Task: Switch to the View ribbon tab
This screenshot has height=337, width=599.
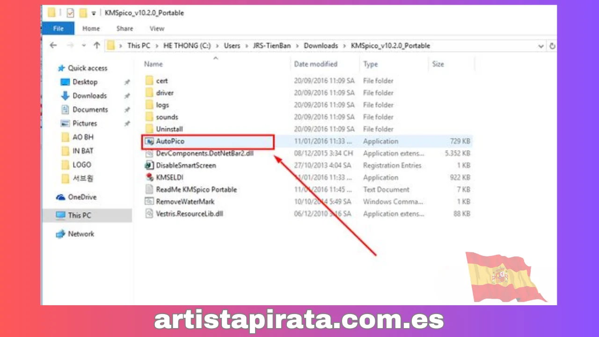Action: point(157,29)
